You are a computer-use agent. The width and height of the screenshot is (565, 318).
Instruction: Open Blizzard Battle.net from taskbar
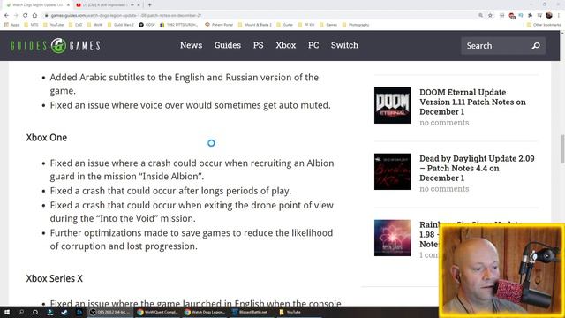pos(252,312)
